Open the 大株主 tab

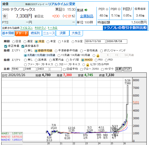click(76, 33)
